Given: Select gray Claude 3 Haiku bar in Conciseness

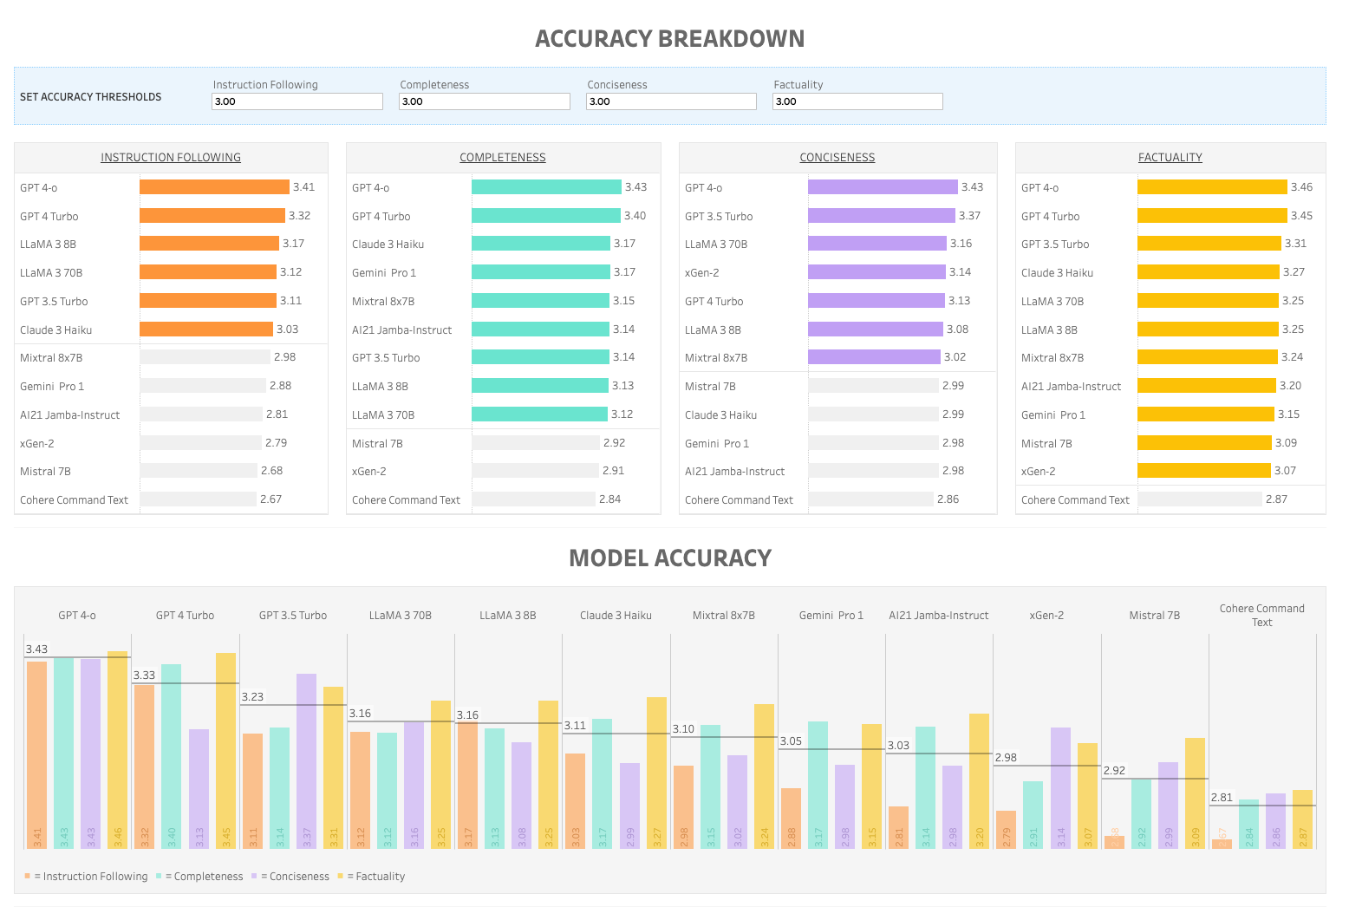Looking at the screenshot, I should click(x=873, y=414).
